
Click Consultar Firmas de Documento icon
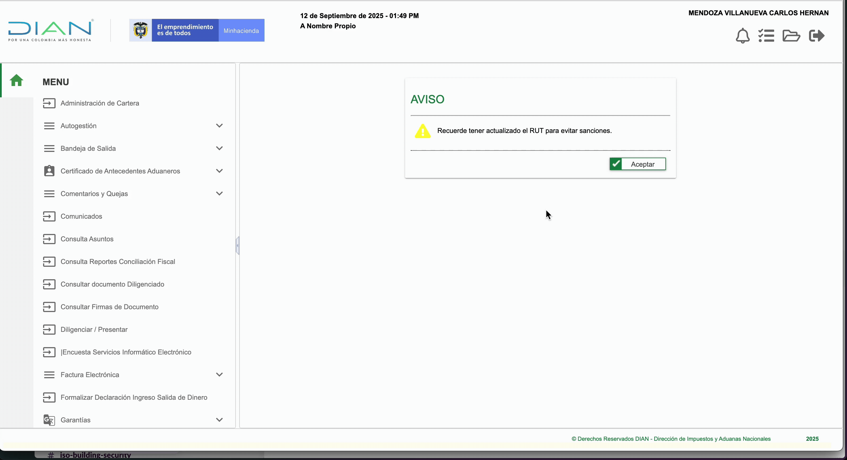pos(49,307)
